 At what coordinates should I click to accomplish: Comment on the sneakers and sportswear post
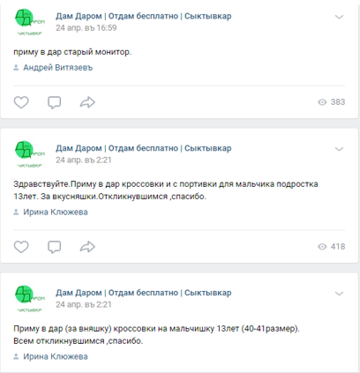(55, 247)
